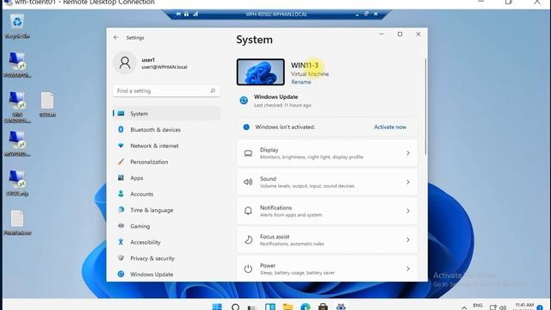Click the Network & internet Wi-Fi icon
Screen dimensions: 551x310
pyautogui.click(x=121, y=146)
